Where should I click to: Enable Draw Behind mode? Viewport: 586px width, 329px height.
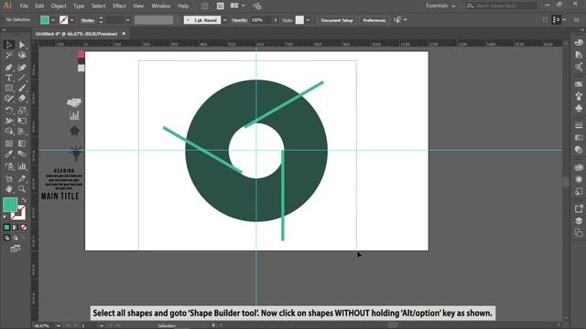[16, 238]
